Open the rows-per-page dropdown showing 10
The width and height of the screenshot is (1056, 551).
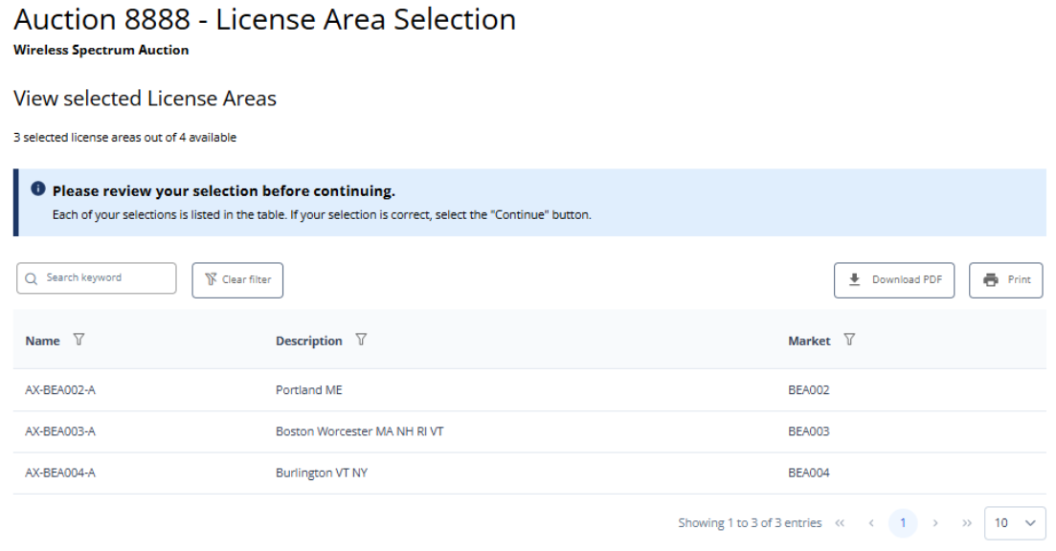1014,523
